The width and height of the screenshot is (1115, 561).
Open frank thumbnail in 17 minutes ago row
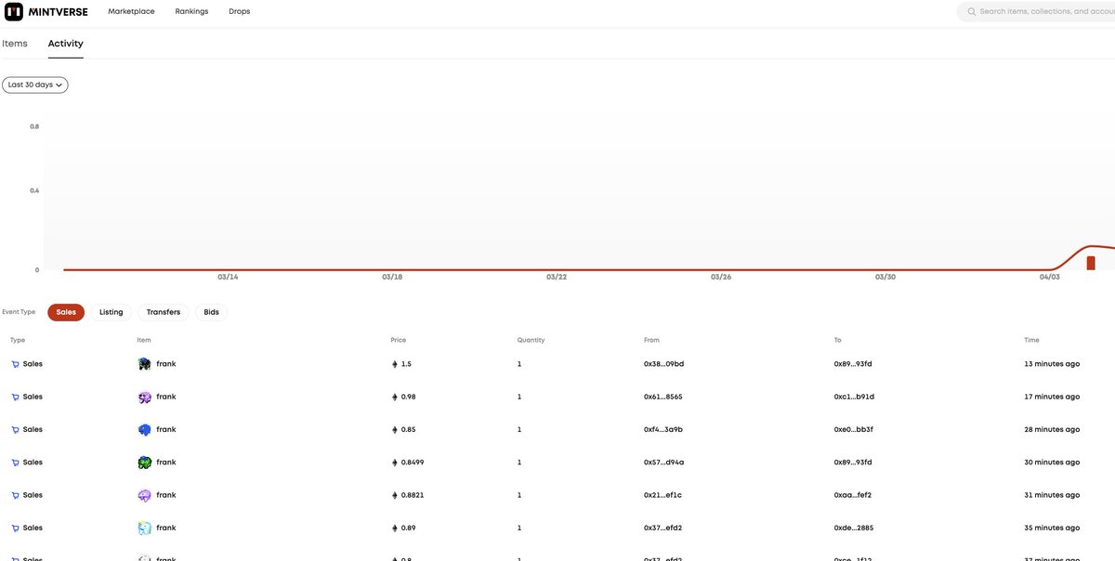point(144,397)
